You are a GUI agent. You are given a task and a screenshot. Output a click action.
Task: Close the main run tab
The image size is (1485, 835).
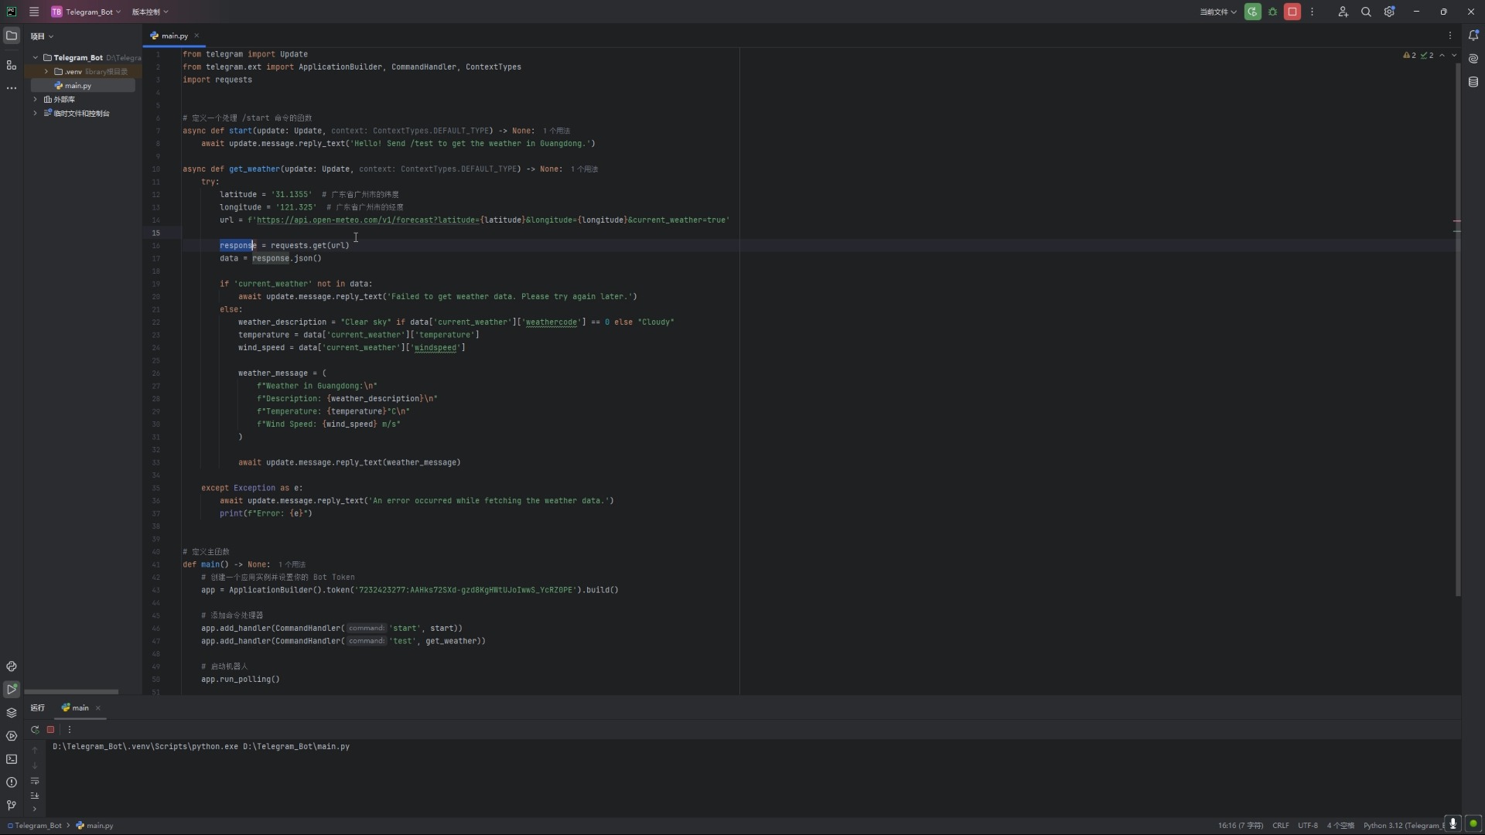[x=98, y=708]
